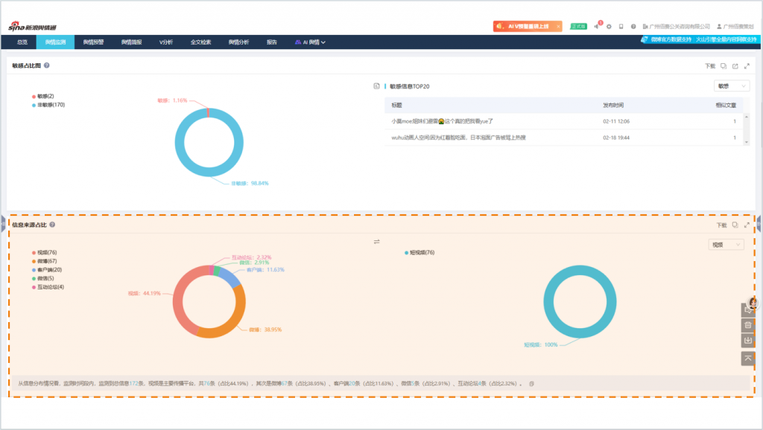Screen dimensions: 763x430
Task: Open the 舆情预警 nav tab
Action: pyautogui.click(x=93, y=42)
